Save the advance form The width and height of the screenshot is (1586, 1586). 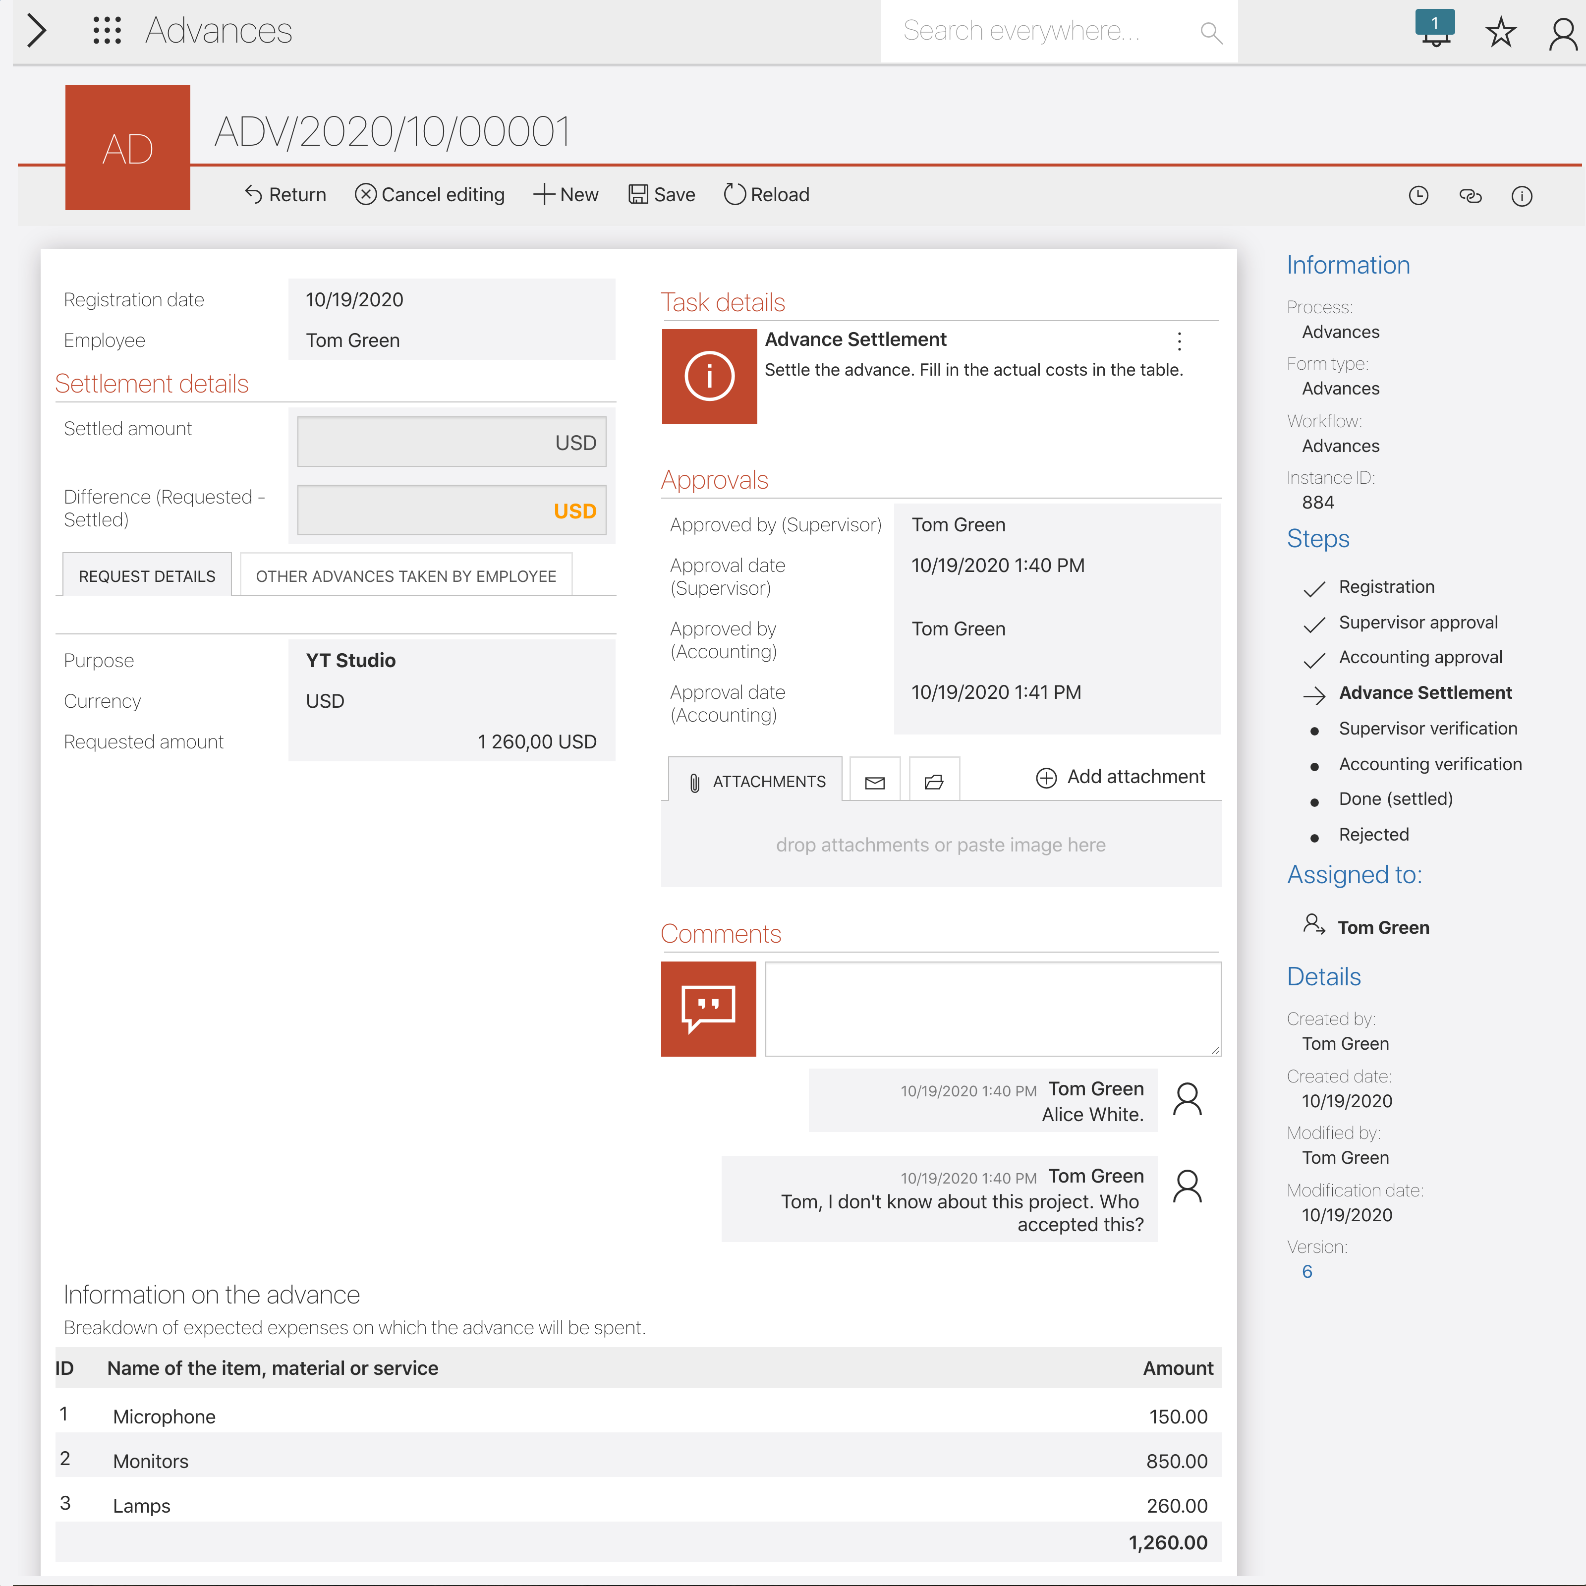(662, 195)
